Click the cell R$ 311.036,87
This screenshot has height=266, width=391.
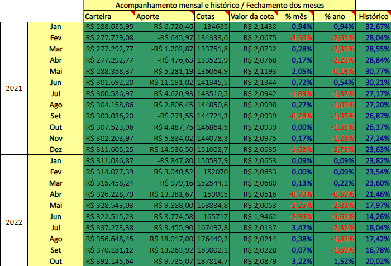pos(109,161)
